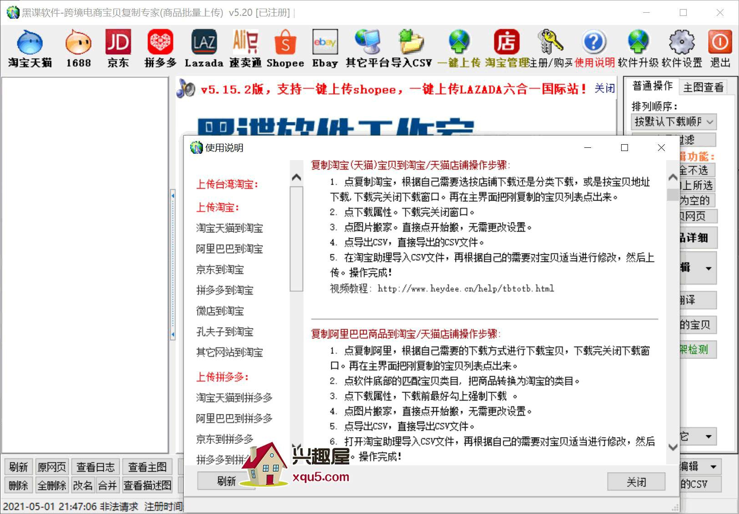Click the 查看日志 button

(x=95, y=467)
